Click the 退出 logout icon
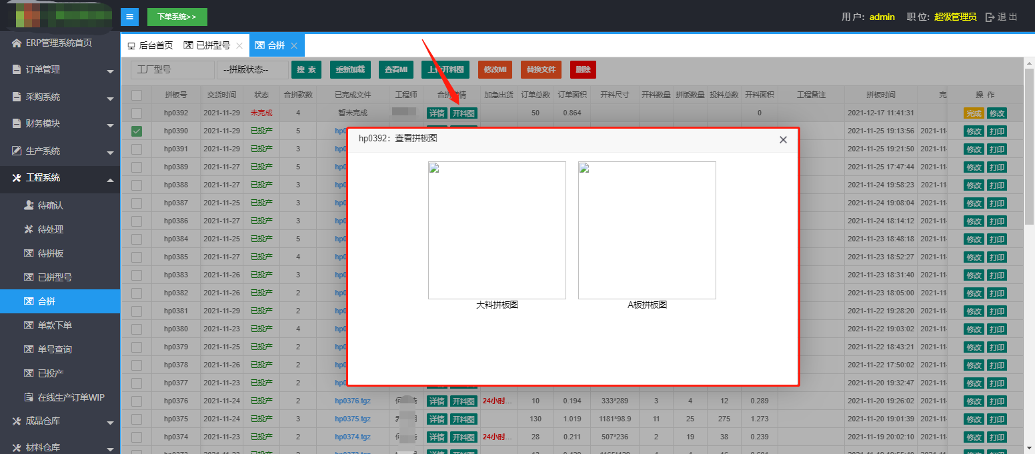Viewport: 1035px width, 454px height. [x=990, y=17]
